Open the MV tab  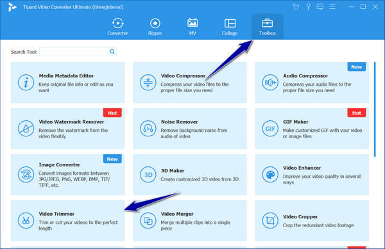tap(193, 27)
